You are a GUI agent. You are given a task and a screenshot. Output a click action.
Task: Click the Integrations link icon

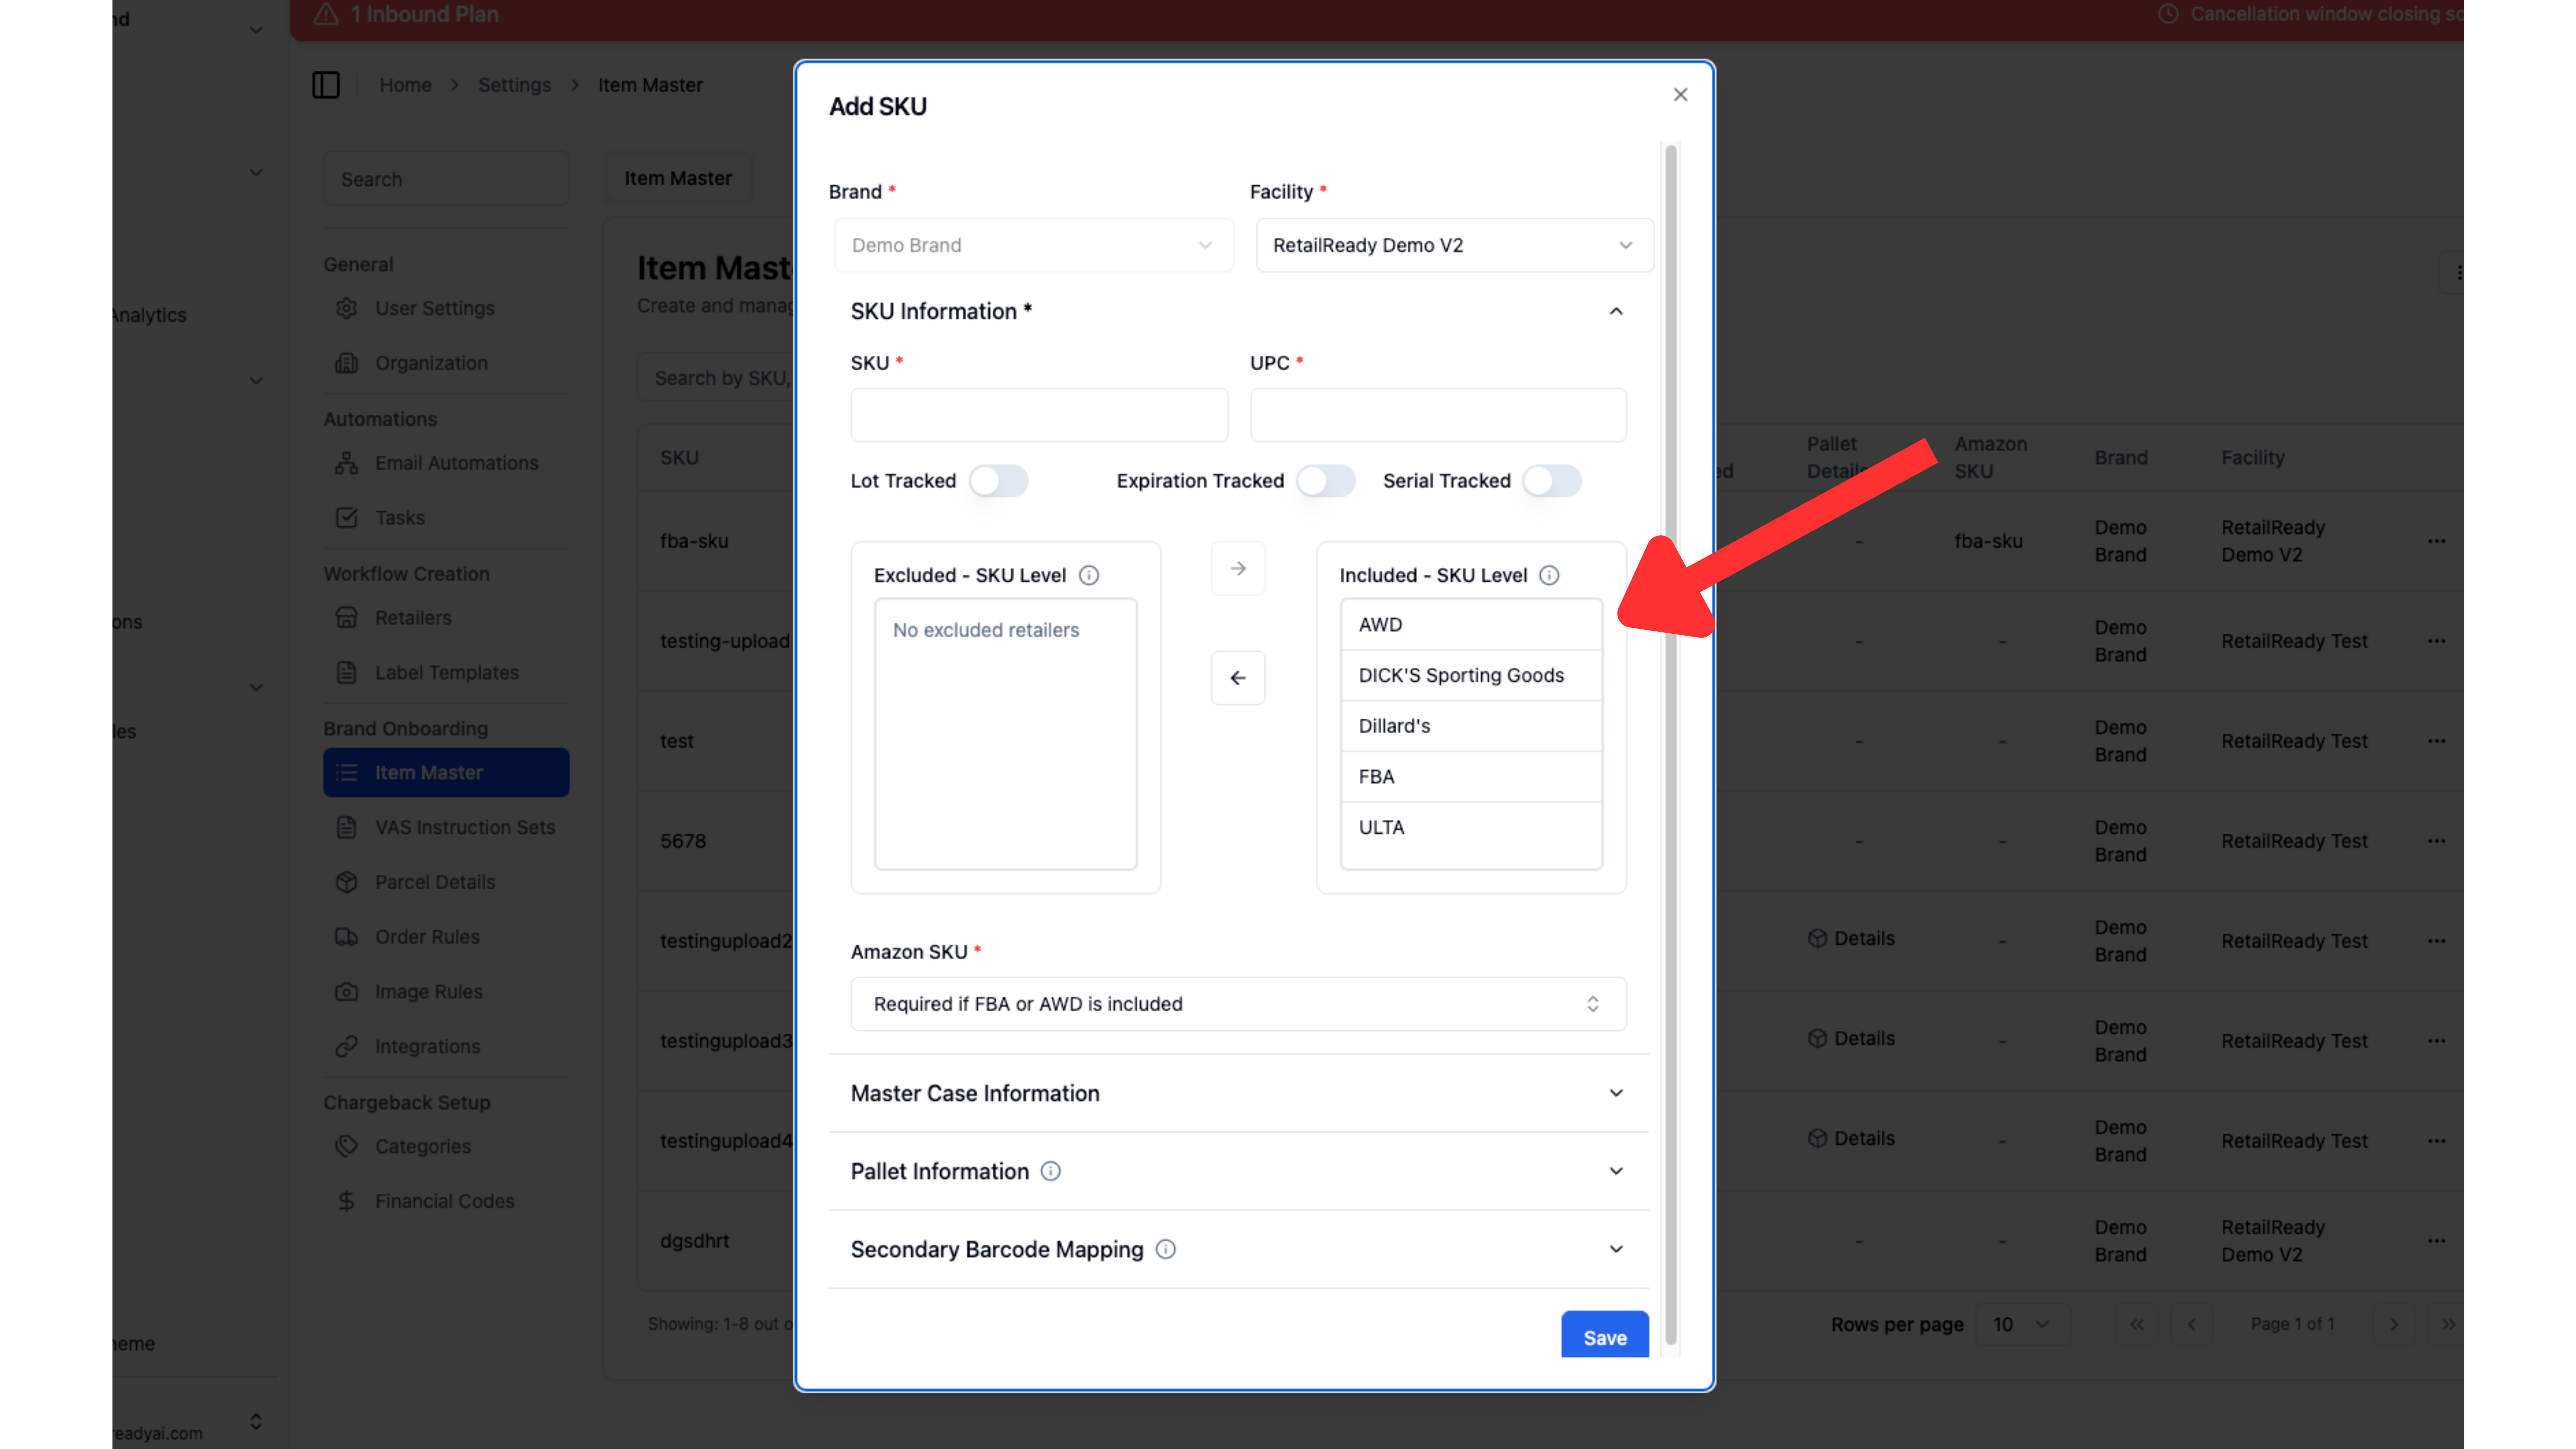346,1046
